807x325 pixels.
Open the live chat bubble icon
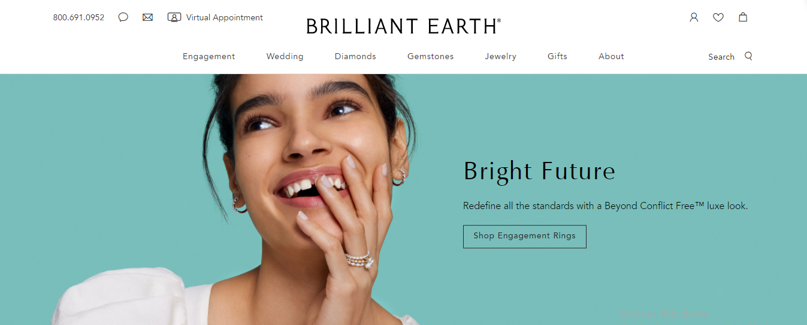(x=123, y=17)
